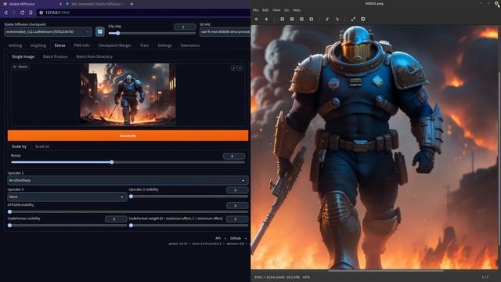The image size is (501, 282).
Task: Go to previous image in viewer
Action: 257,19
